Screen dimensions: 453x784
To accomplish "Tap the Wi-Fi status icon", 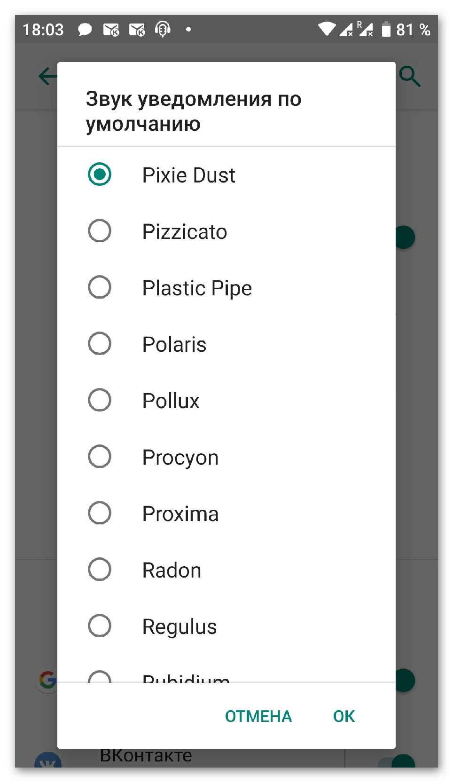I will click(x=326, y=29).
